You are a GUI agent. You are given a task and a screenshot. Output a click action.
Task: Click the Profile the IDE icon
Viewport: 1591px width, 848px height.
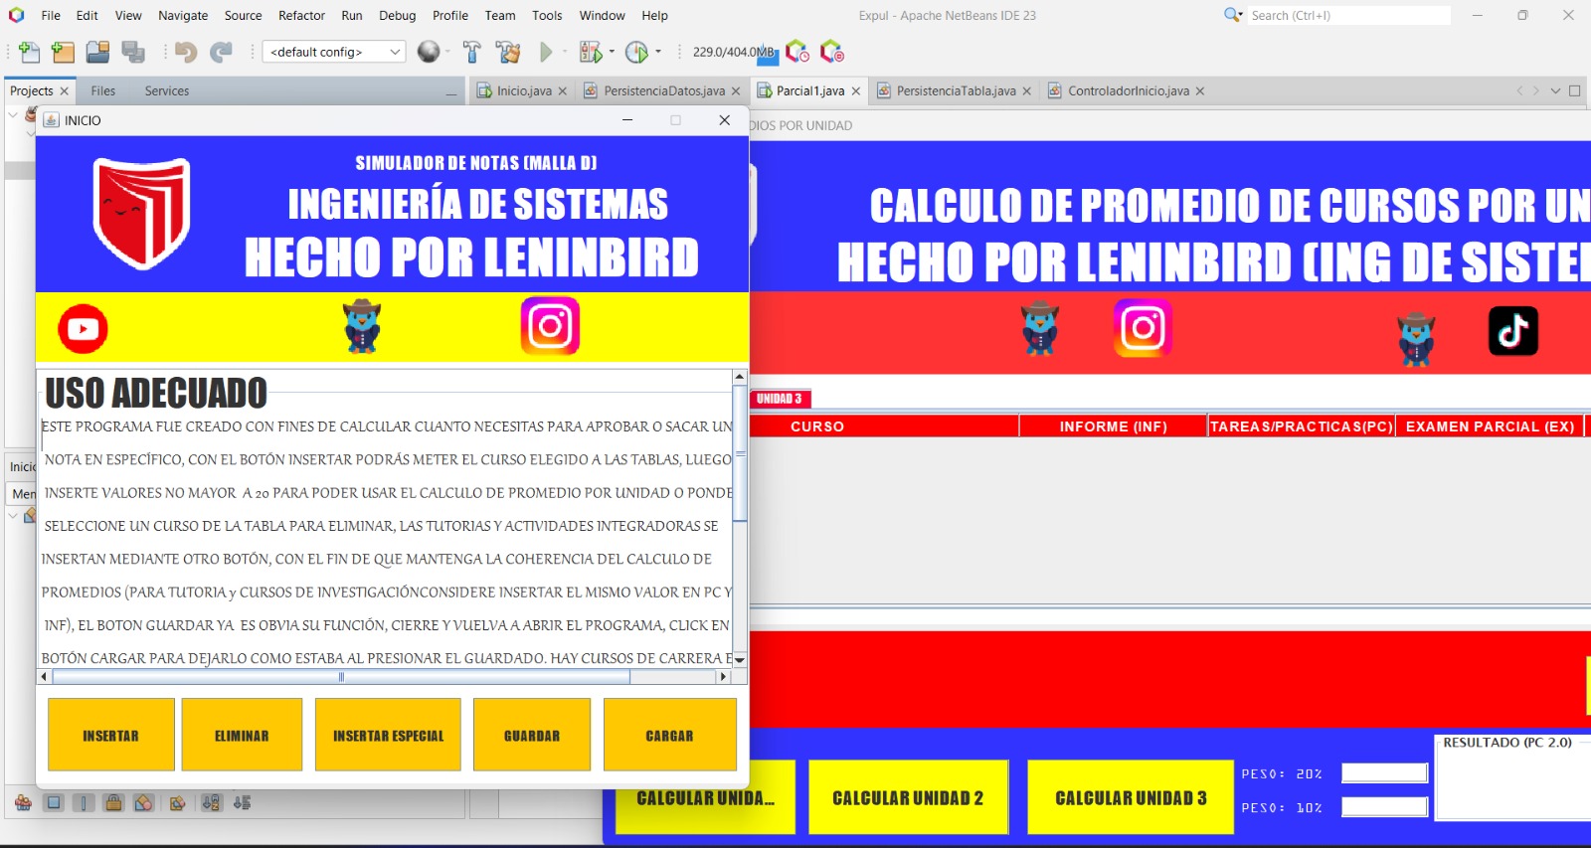pyautogui.click(x=797, y=52)
